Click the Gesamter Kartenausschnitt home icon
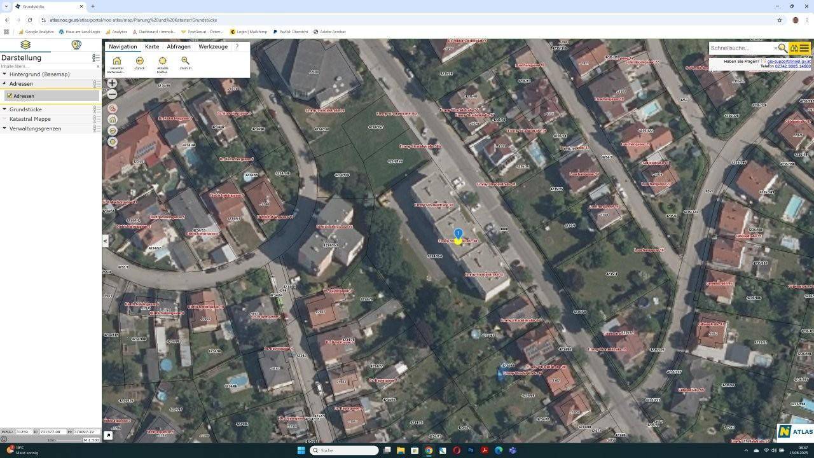This screenshot has height=458, width=814. click(x=116, y=61)
